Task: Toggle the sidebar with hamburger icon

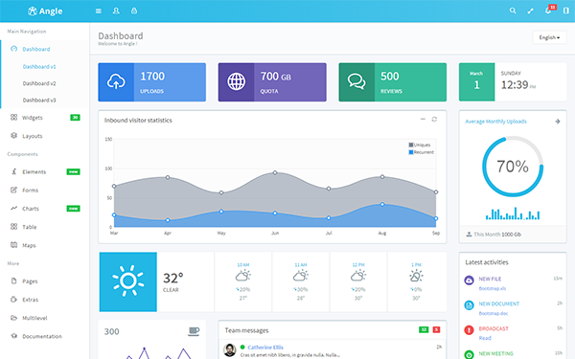Action: [99, 11]
